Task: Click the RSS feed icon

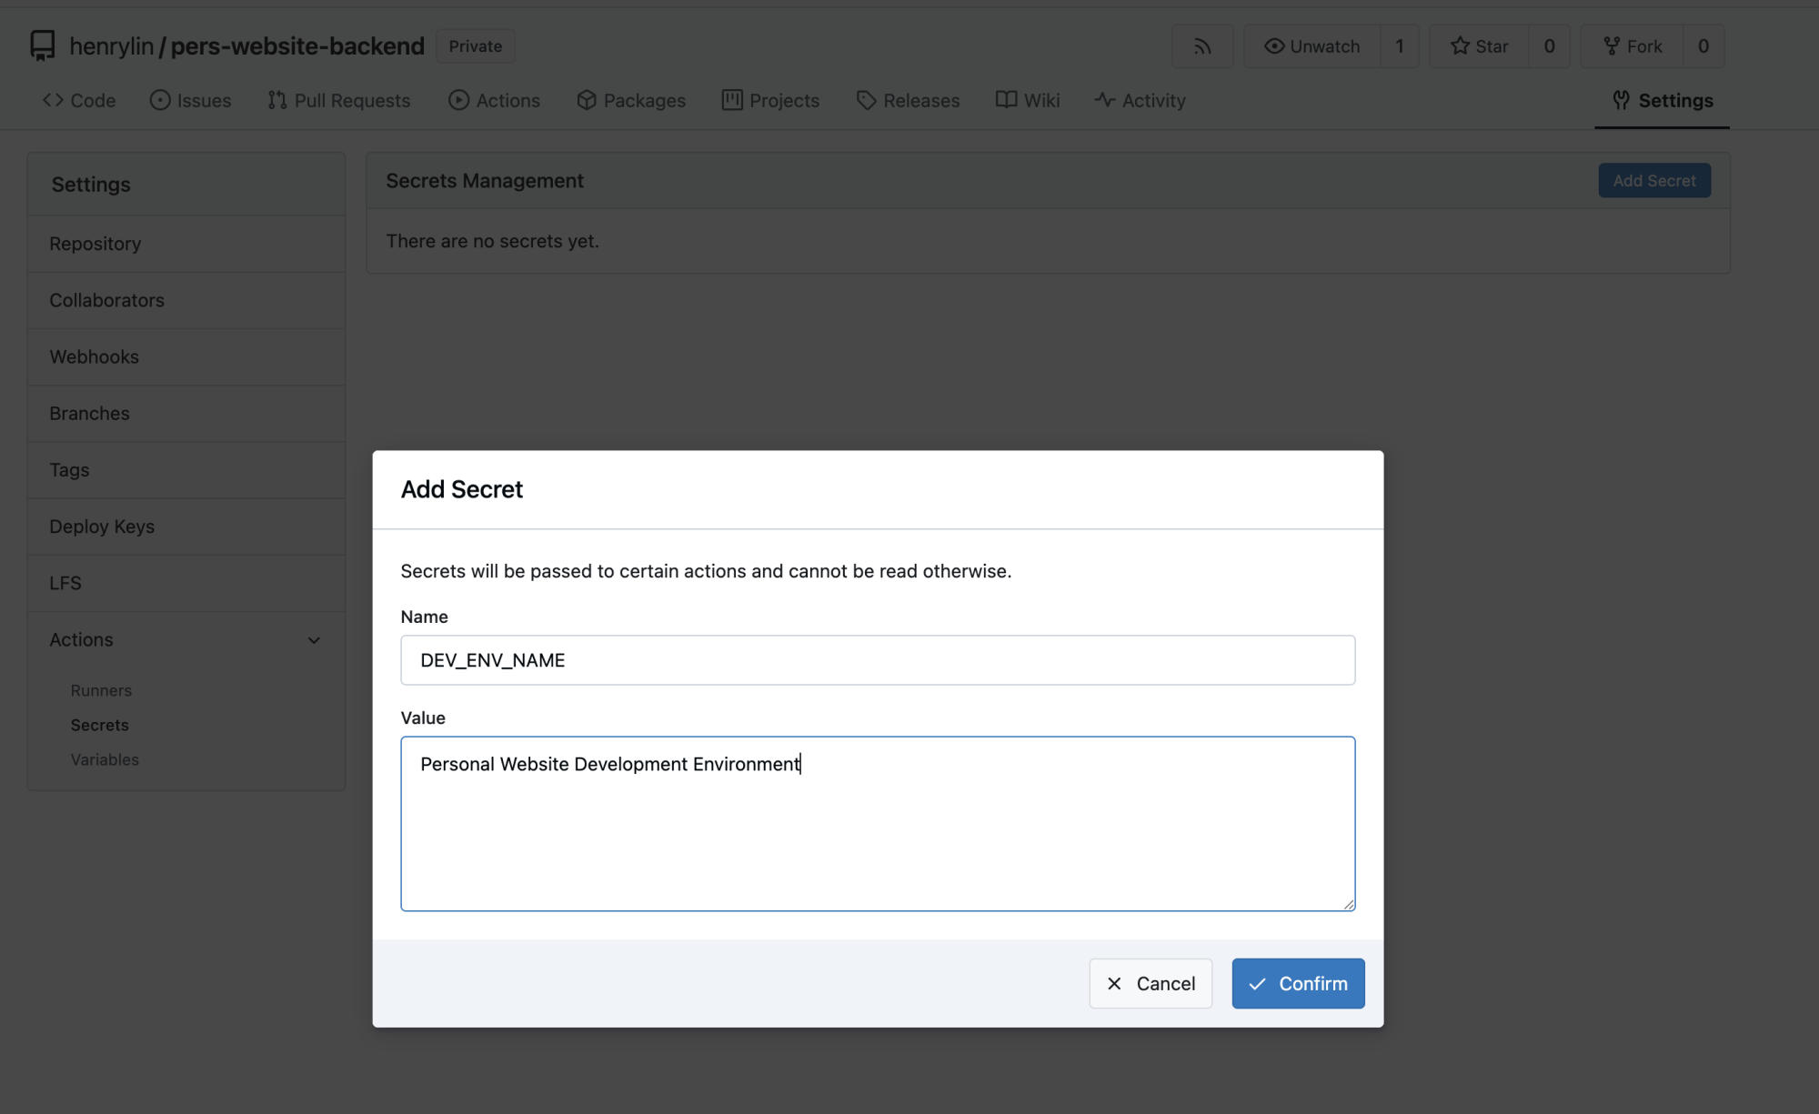Action: [x=1202, y=46]
